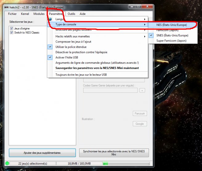Minimize the hakchi2 window
This screenshot has width=202, height=171.
132,6
